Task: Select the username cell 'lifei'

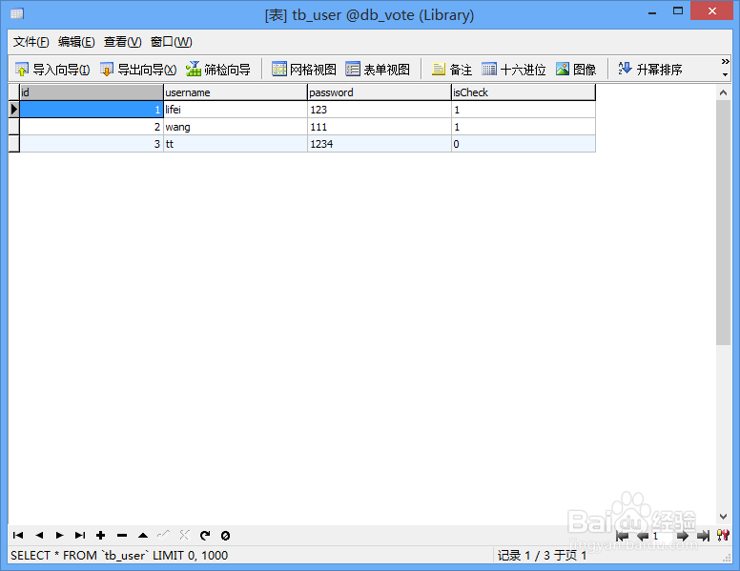Action: [236, 110]
